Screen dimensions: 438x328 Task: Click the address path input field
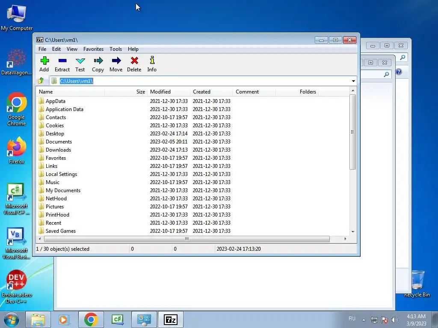(203, 81)
